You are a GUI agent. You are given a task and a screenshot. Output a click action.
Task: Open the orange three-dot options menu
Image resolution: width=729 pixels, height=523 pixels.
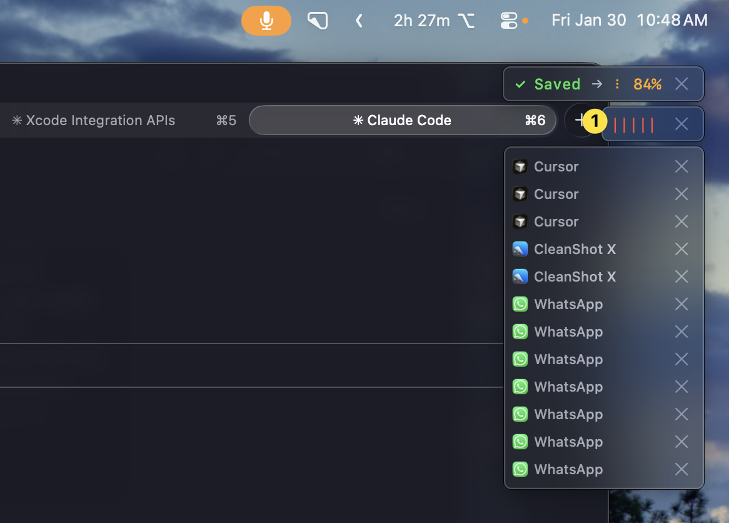(617, 84)
